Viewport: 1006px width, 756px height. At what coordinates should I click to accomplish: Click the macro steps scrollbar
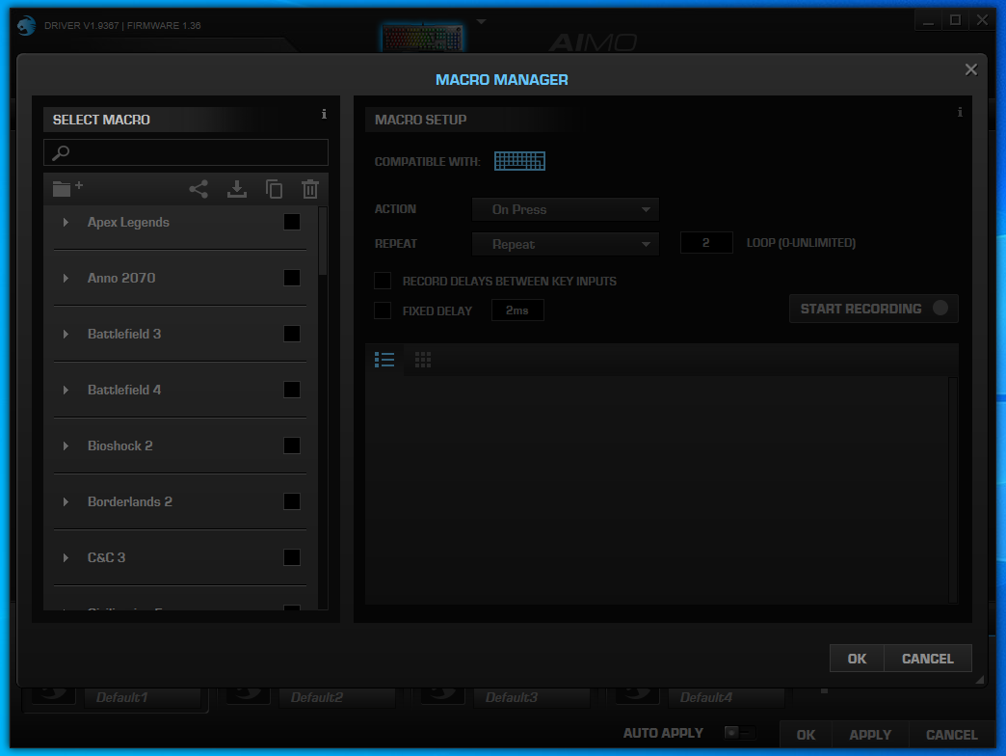click(953, 489)
